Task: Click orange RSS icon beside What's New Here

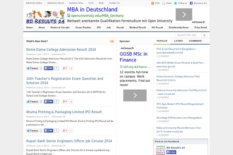Action: [112, 41]
